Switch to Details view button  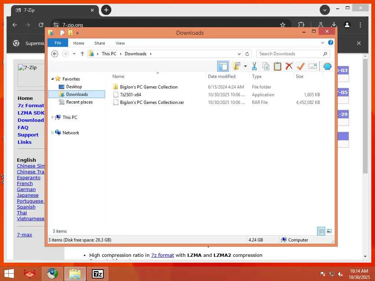(321, 231)
